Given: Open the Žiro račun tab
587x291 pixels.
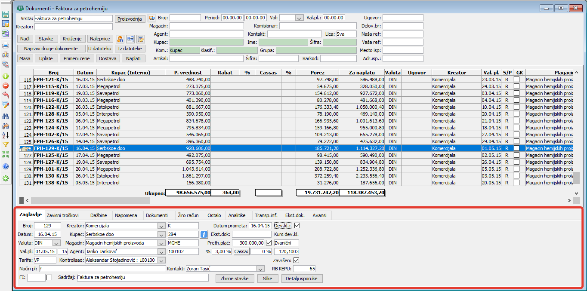Looking at the screenshot, I should point(188,215).
